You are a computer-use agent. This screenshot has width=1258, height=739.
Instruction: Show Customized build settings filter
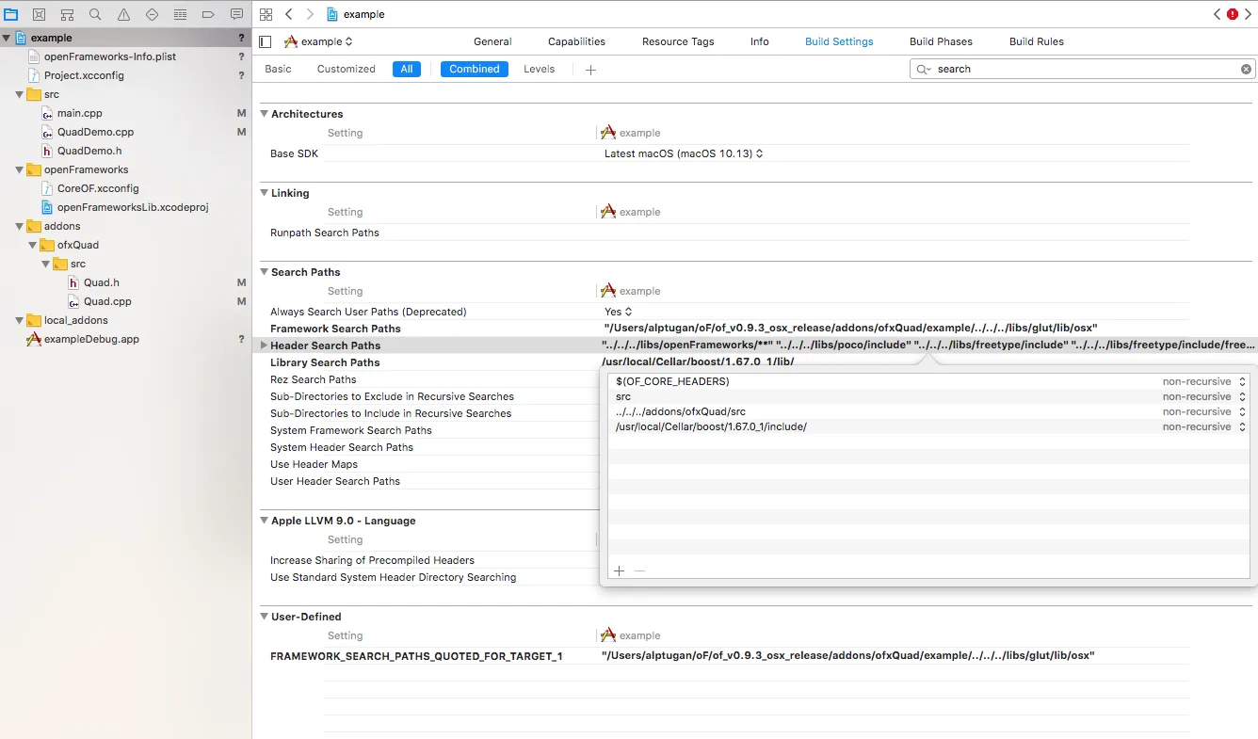[347, 69]
